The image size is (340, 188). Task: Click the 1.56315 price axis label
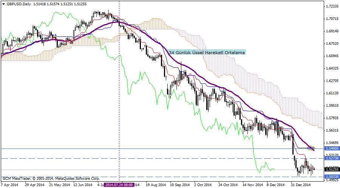click(x=331, y=130)
